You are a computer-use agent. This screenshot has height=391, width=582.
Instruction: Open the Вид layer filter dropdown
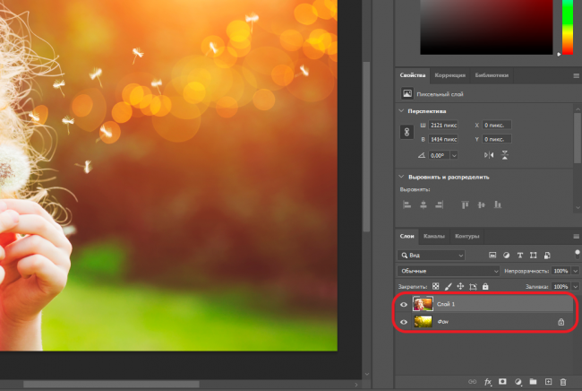tap(432, 255)
